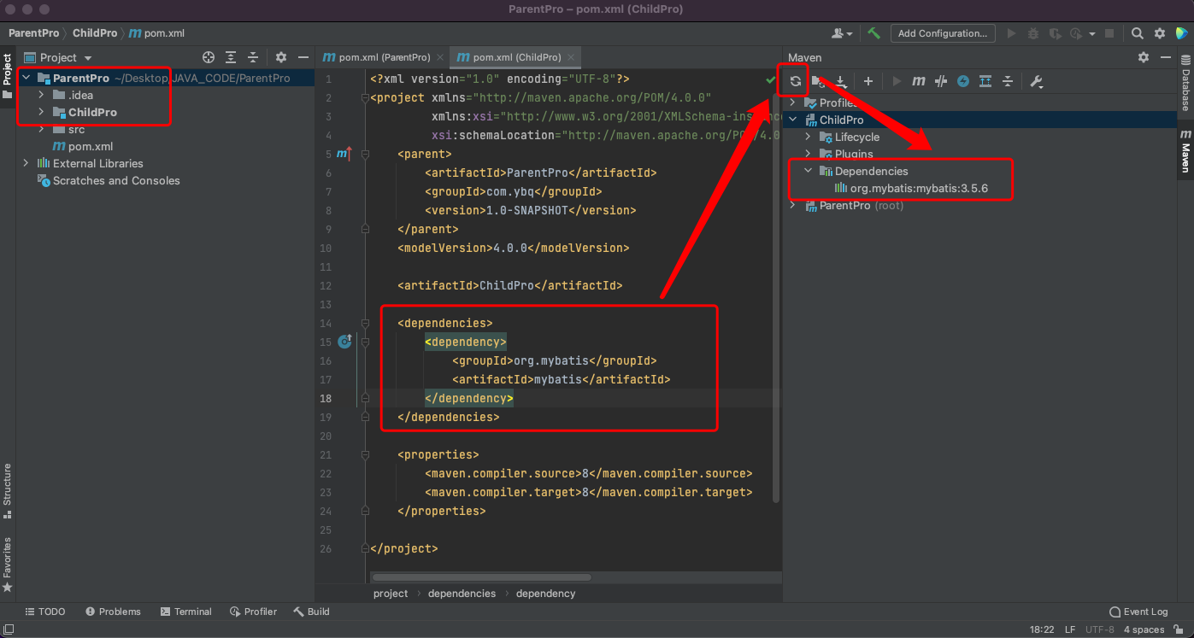Expand the .idea folder
This screenshot has width=1194, height=638.
pos(41,95)
